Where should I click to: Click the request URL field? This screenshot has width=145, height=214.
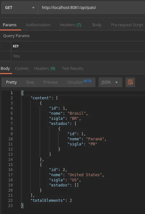coord(92,8)
